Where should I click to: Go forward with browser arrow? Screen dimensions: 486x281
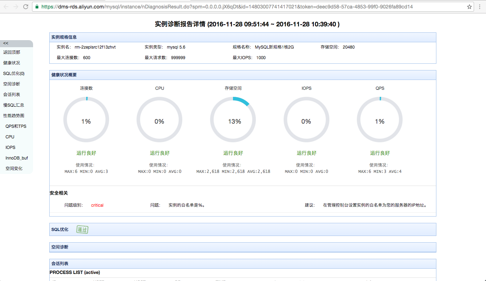coord(16,7)
